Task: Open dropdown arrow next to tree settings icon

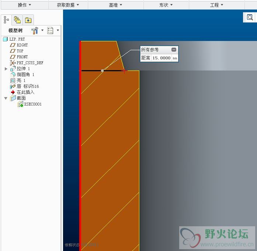Action: pos(42,30)
